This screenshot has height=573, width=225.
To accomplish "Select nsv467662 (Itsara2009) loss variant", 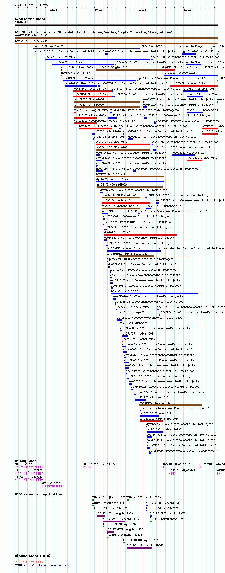I will (92, 91).
